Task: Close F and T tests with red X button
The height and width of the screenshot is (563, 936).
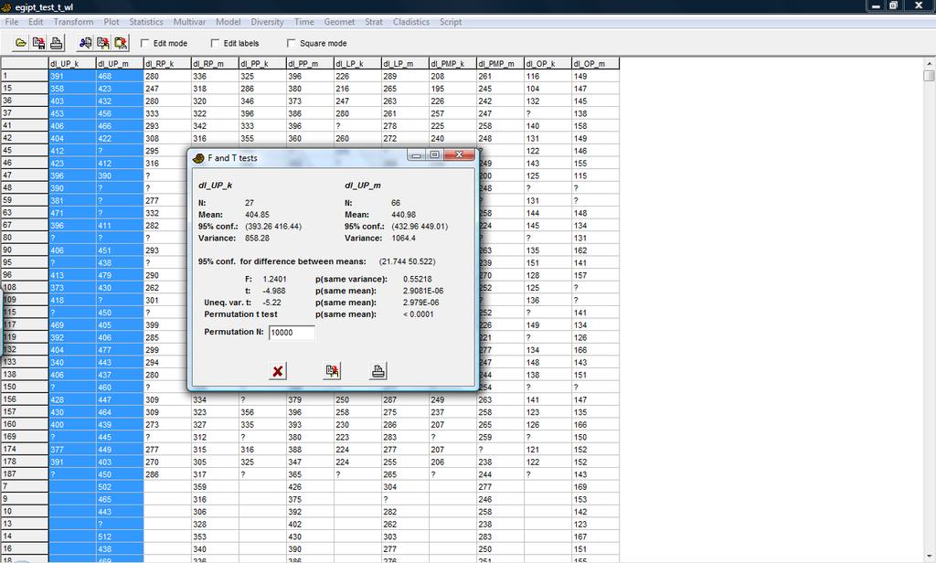Action: [278, 371]
